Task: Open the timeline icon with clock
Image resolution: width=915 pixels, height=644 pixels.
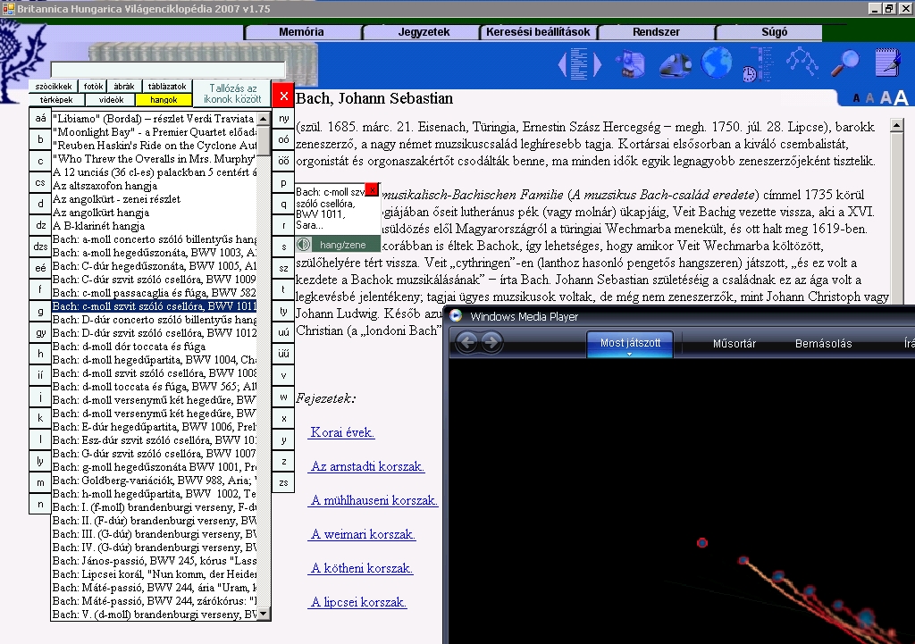Action: [x=758, y=64]
